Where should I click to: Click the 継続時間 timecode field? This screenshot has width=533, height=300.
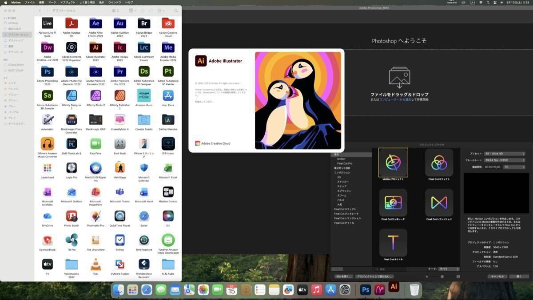pyautogui.click(x=492, y=167)
